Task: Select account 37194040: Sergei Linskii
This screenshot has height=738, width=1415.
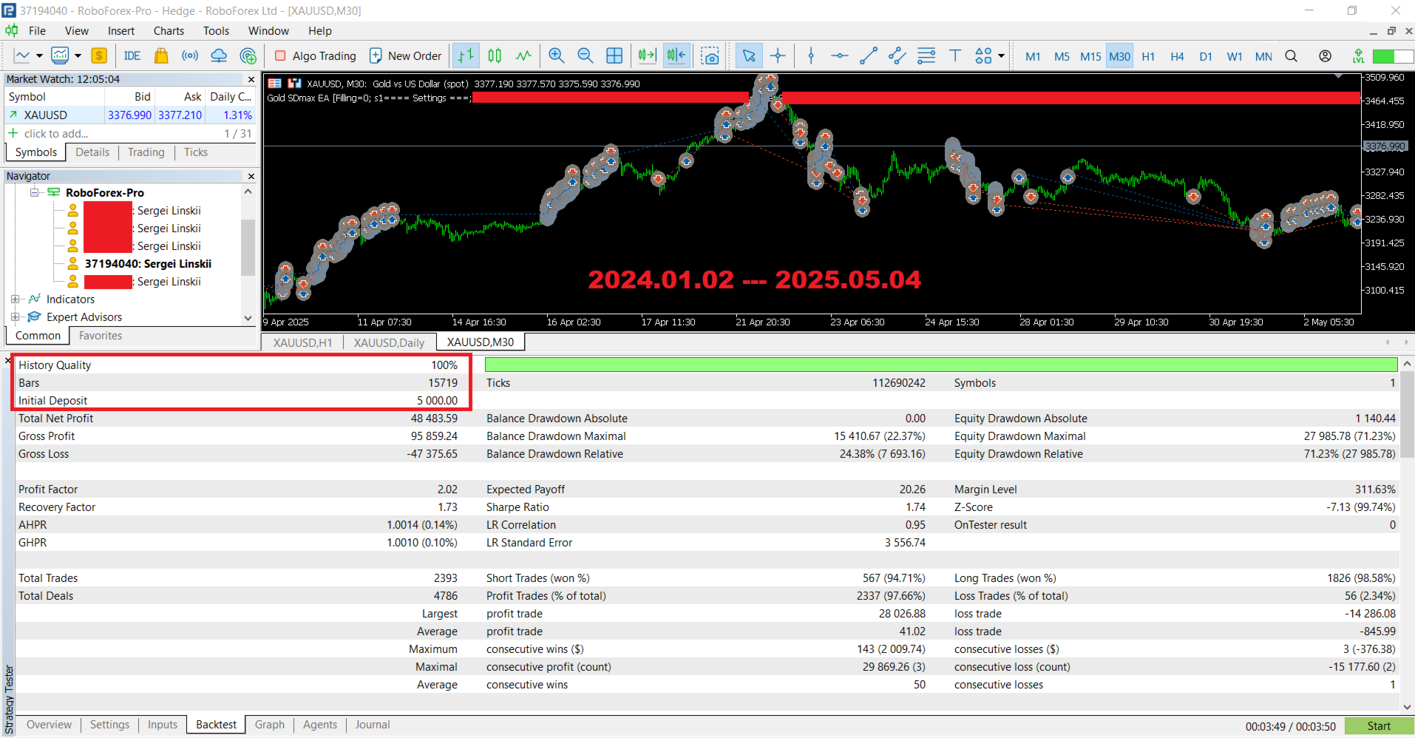Action: pos(147,264)
